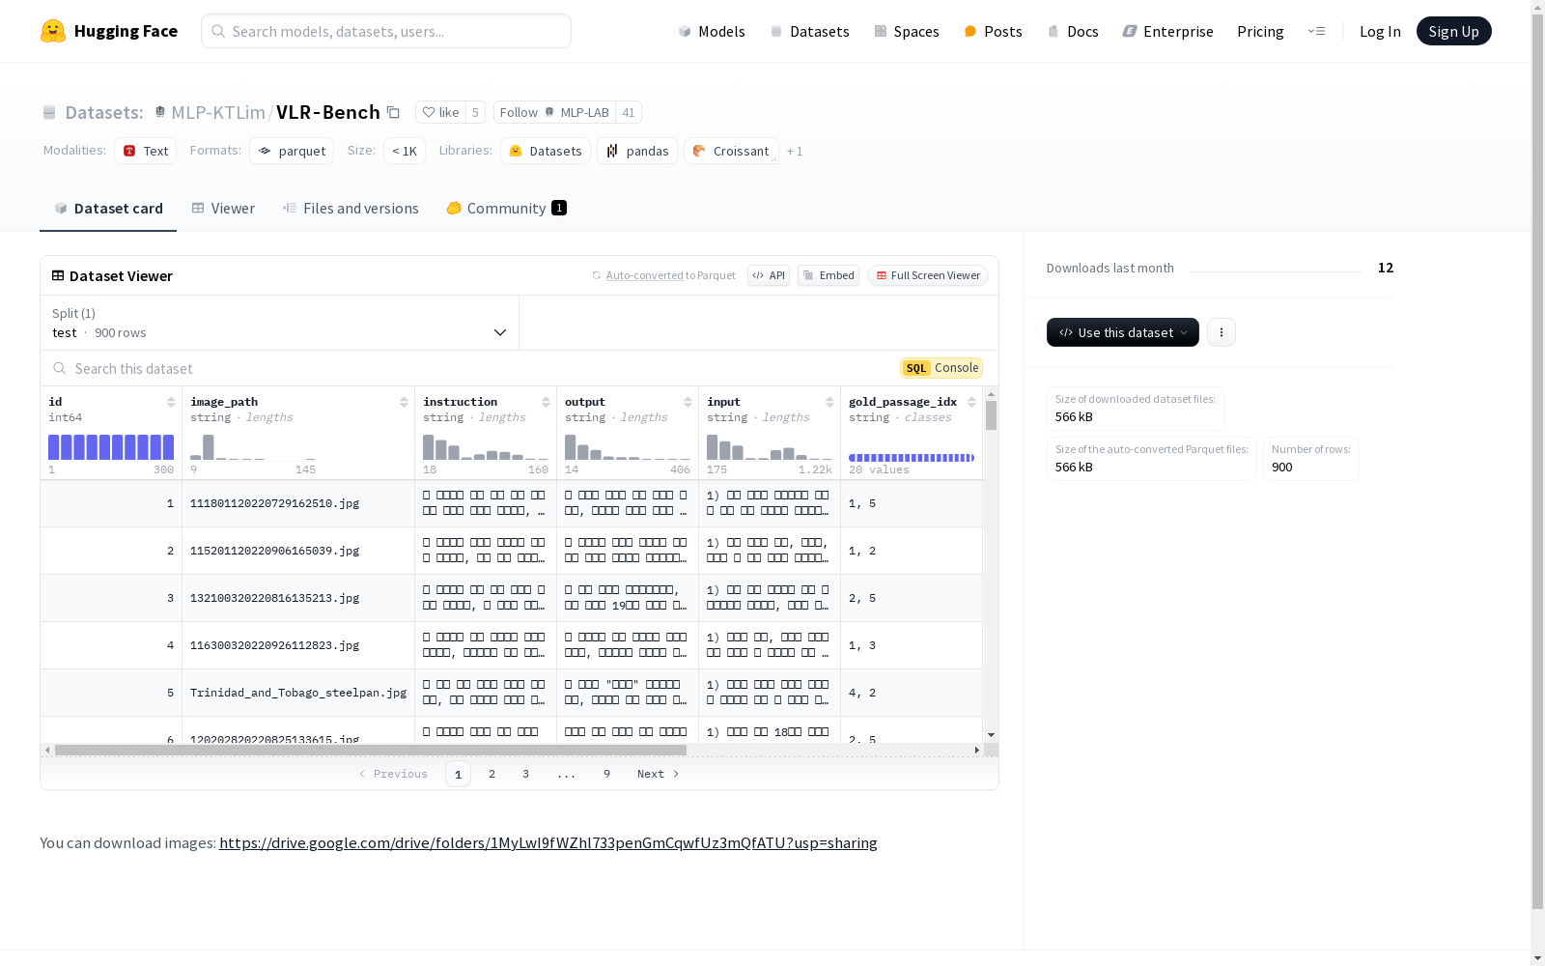The height and width of the screenshot is (966, 1545).
Task: Open the Community tab
Action: pyautogui.click(x=506, y=209)
